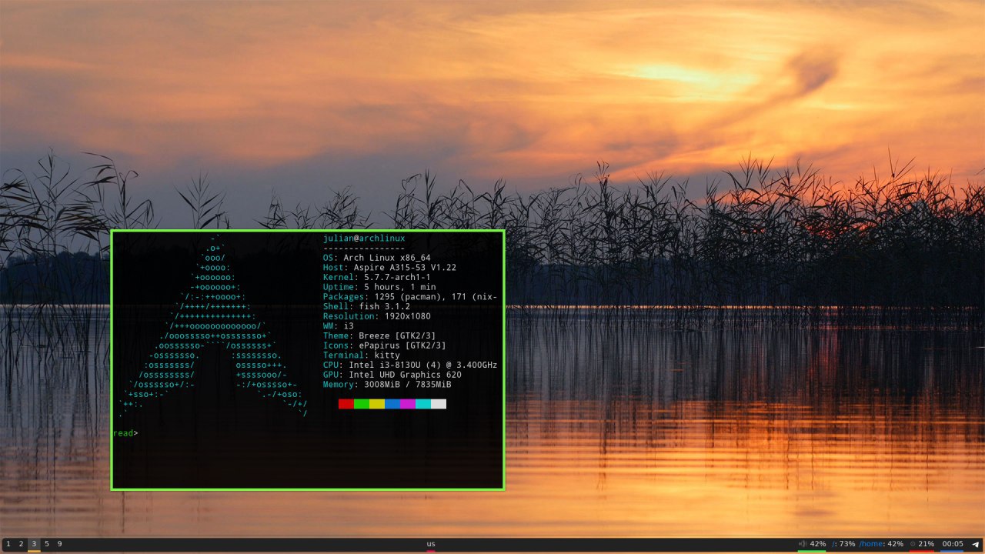Image resolution: width=985 pixels, height=554 pixels.
Task: Click the 'julian@archlinux' title line
Action: (364, 239)
